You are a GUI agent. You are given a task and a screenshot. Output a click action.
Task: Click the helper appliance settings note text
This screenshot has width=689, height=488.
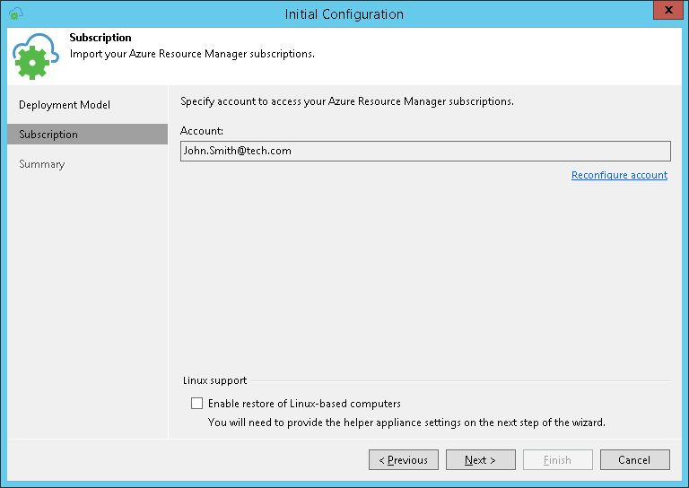pyautogui.click(x=406, y=422)
